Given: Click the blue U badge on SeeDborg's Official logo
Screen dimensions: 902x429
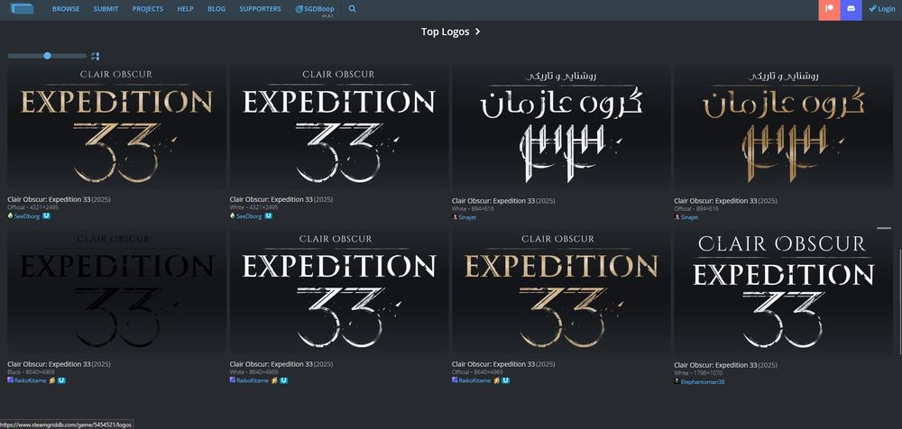Looking at the screenshot, I should (47, 215).
